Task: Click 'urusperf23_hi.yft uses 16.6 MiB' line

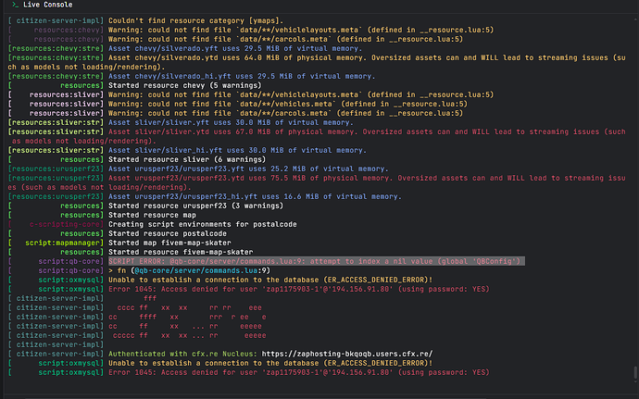Action: 255,196
